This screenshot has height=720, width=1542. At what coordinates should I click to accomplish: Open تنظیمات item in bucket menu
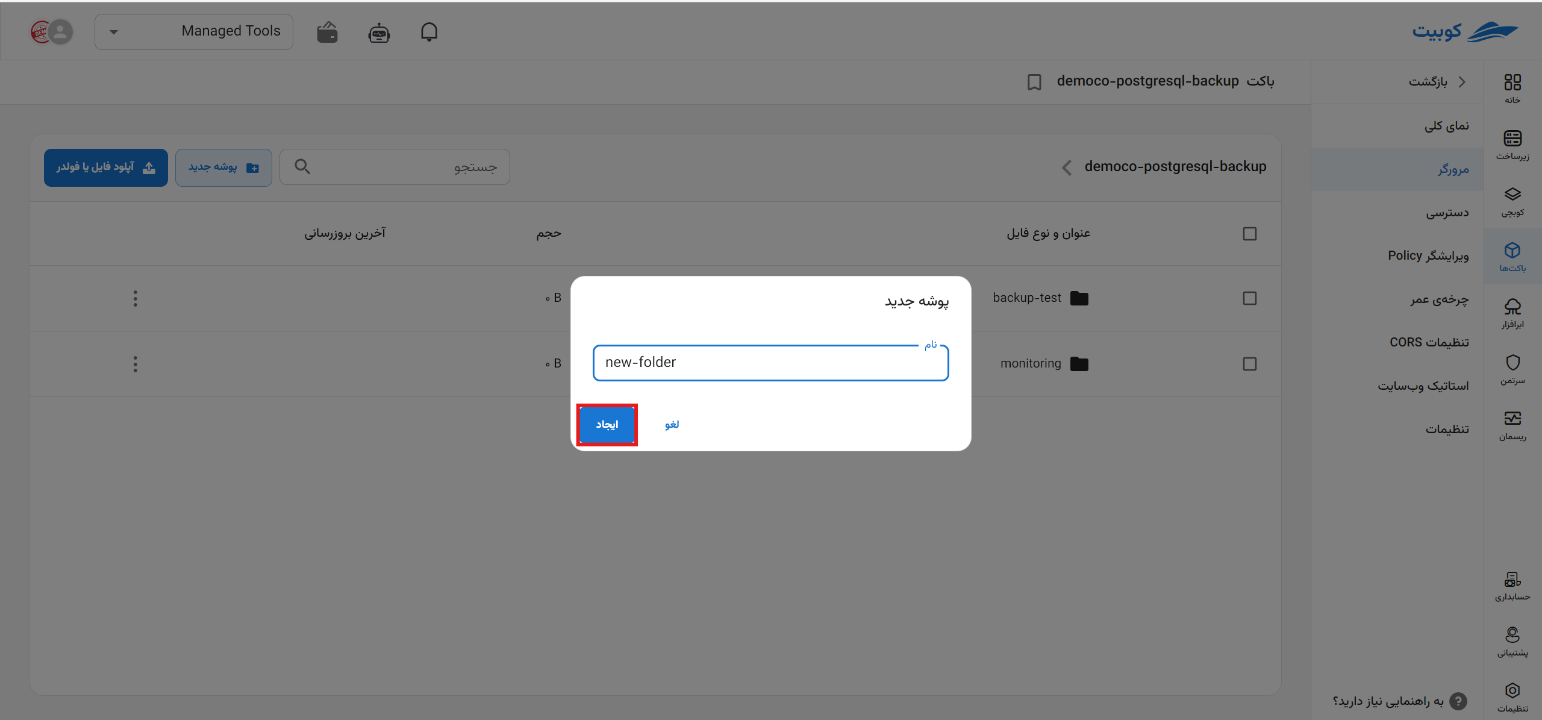coord(1397,430)
